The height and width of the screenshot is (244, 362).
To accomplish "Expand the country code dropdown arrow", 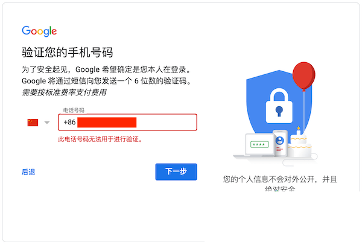I will coord(47,123).
